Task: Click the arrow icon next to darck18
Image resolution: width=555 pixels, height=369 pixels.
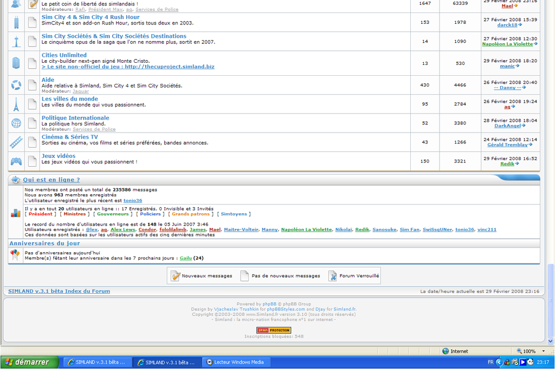Action: (x=520, y=25)
